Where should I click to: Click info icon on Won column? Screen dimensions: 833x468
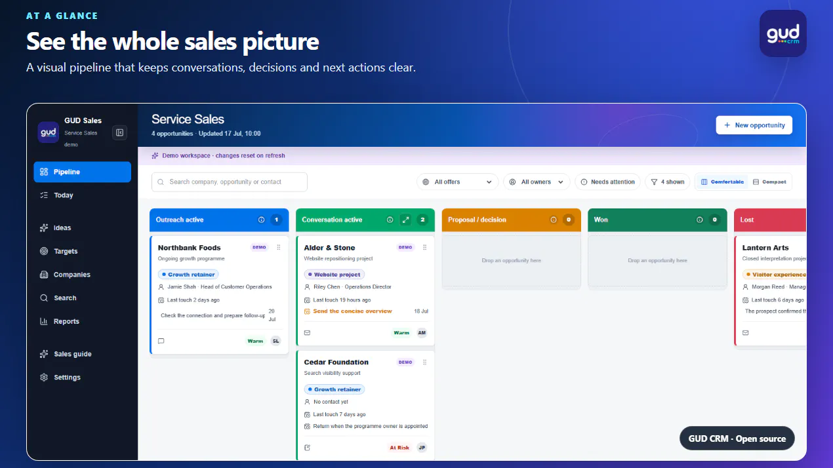tap(699, 220)
